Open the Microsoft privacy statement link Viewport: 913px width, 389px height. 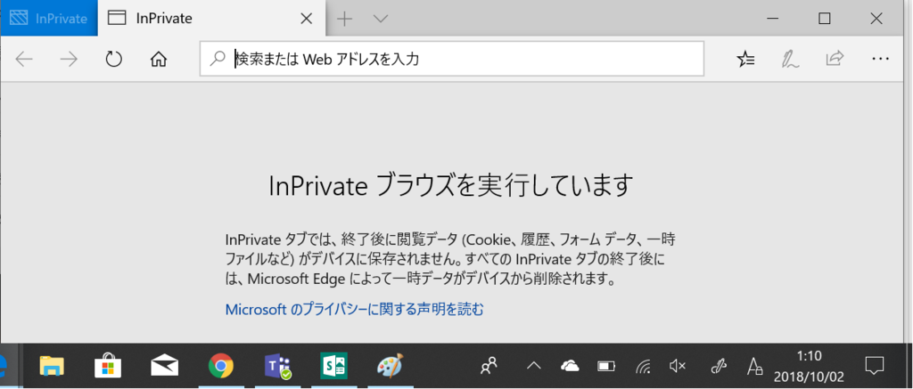(354, 309)
